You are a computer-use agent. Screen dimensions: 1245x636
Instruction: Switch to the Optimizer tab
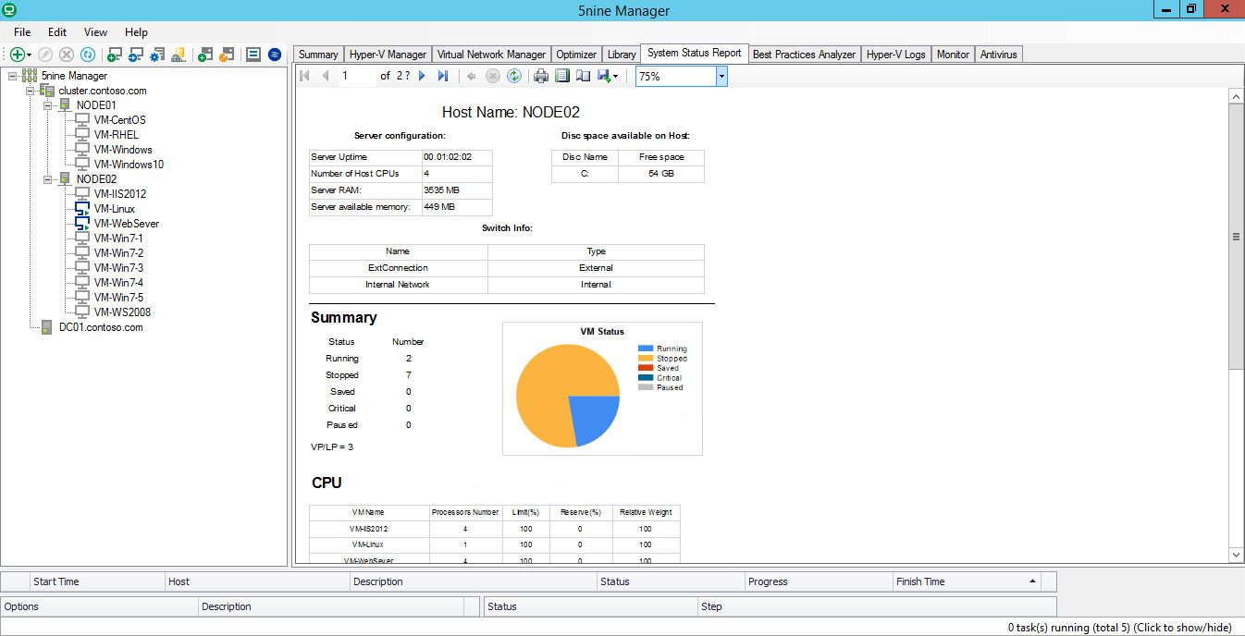(576, 55)
